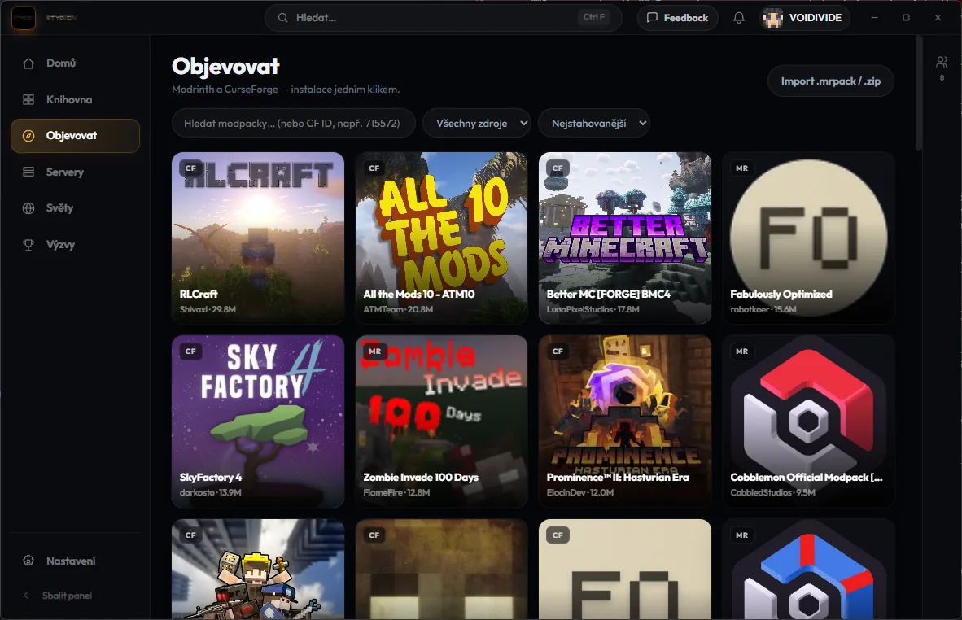
Task: Click the Feedback speech bubble icon
Action: click(652, 18)
